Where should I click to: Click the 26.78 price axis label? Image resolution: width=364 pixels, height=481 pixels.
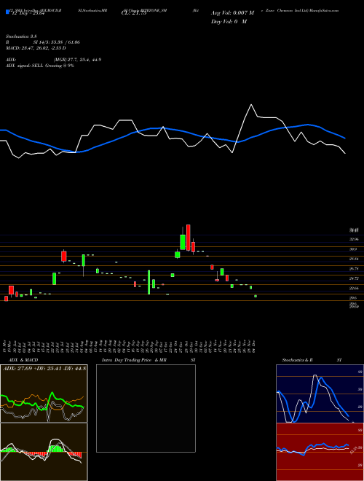pyautogui.click(x=354, y=269)
